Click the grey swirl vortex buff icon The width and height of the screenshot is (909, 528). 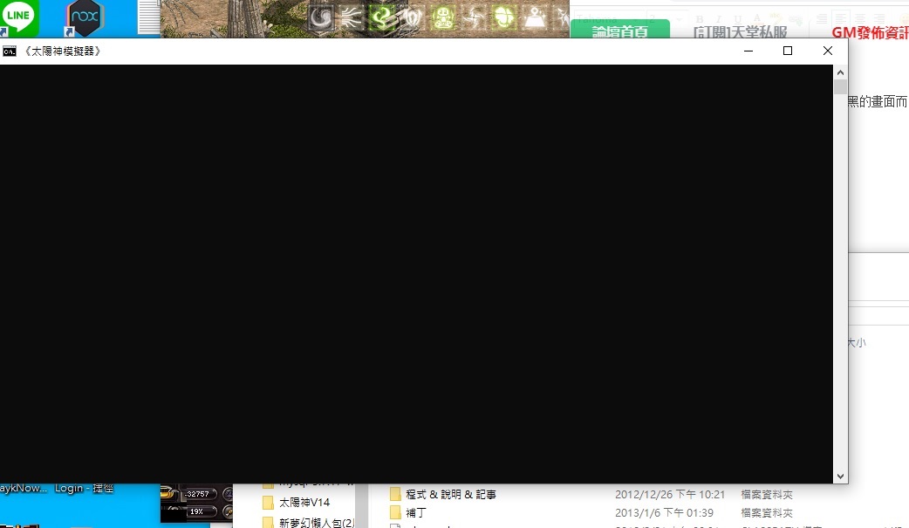tap(320, 17)
